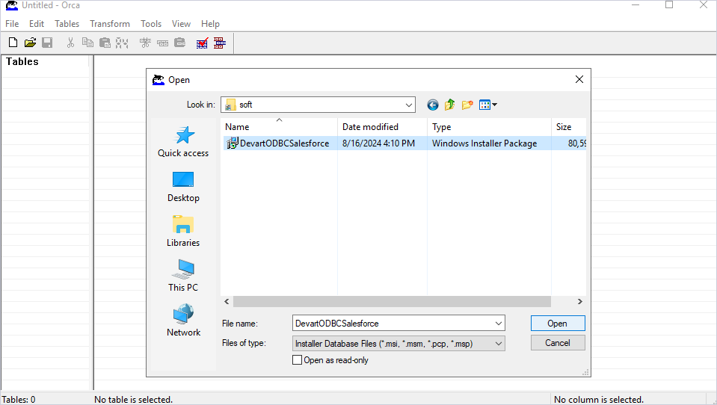
Task: Click the Validate toolbar icon with red checkmark
Action: (x=202, y=43)
